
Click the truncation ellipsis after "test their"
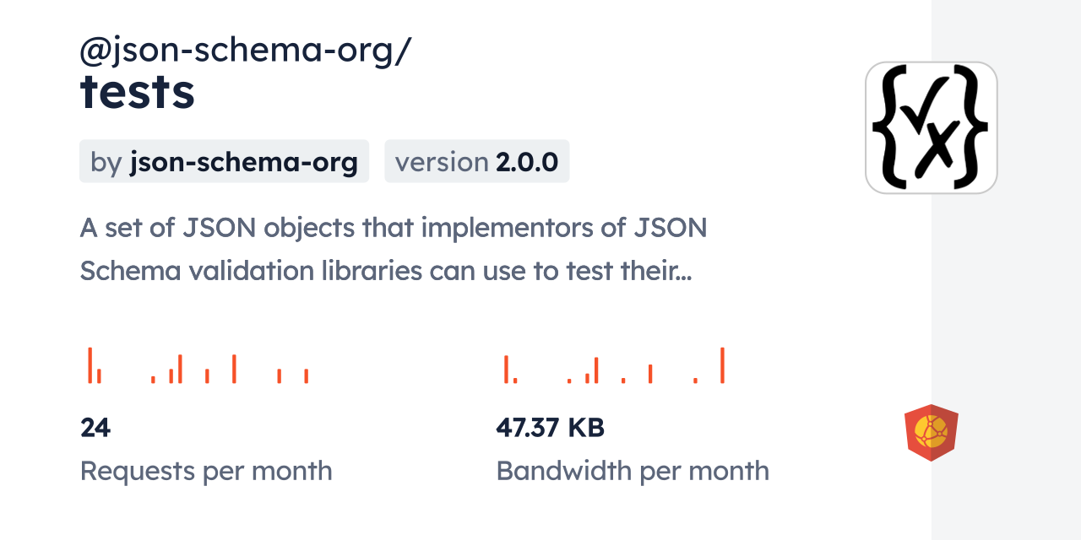pos(684,273)
